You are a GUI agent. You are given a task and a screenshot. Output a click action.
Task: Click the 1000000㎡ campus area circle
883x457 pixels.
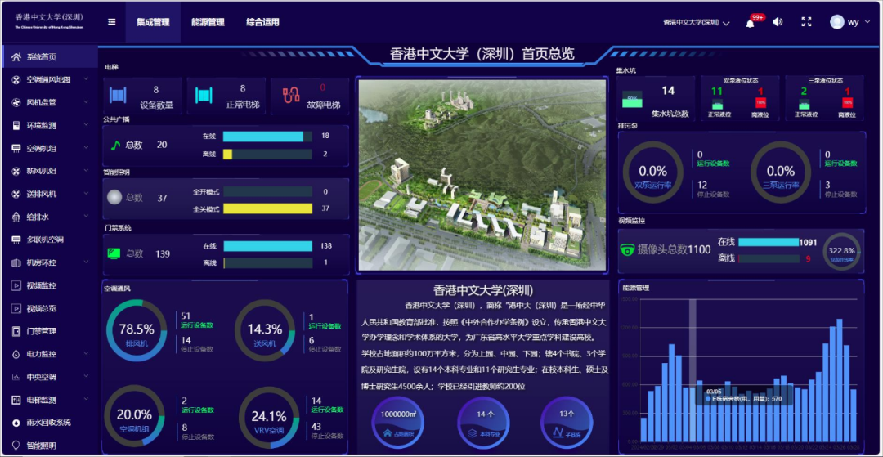[398, 422]
